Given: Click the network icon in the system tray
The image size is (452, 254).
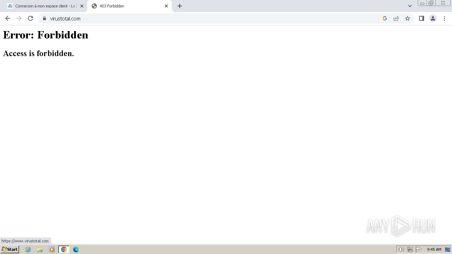Looking at the screenshot, I should click(x=410, y=249).
